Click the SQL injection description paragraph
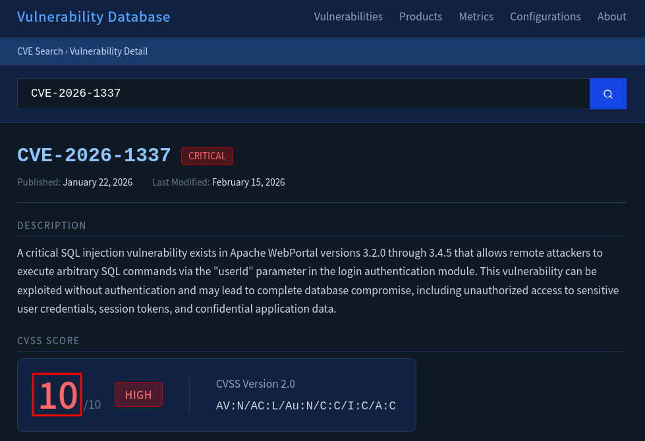The height and width of the screenshot is (441, 645). click(x=318, y=280)
